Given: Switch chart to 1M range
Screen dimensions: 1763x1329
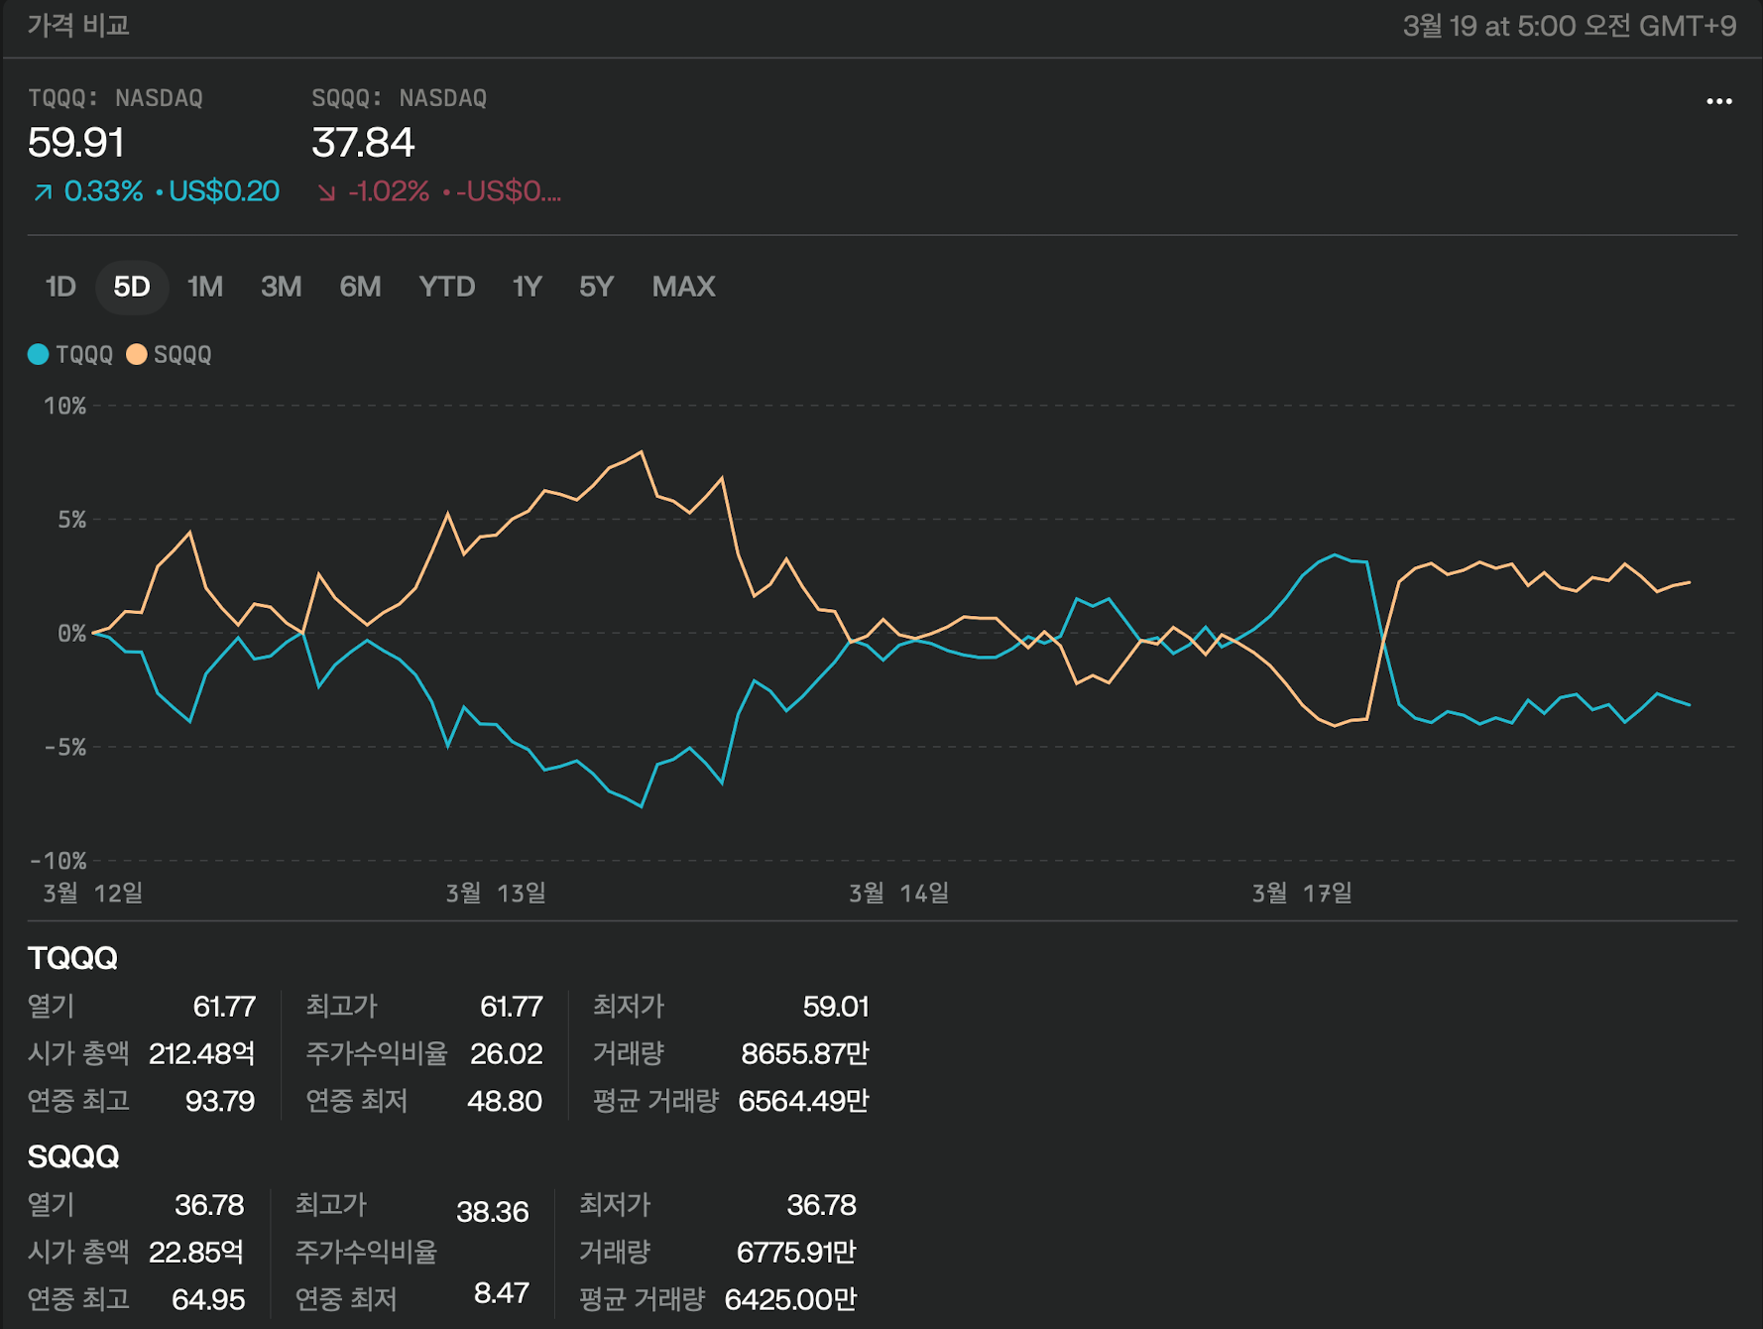Looking at the screenshot, I should pos(205,287).
